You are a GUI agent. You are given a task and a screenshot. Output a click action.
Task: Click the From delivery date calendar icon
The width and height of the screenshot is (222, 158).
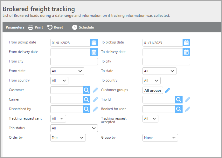[94, 52]
